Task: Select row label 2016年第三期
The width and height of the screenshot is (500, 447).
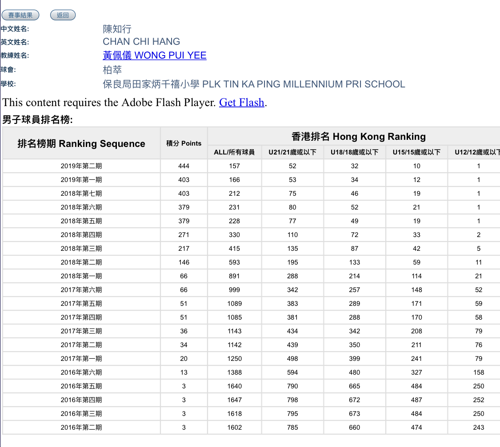Action: 81,414
